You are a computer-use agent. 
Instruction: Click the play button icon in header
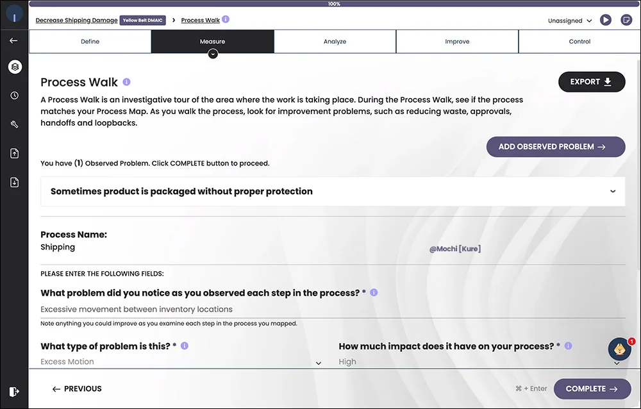[x=606, y=20]
